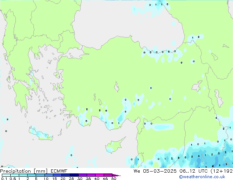Click the legend value '0.5'

[x=12, y=179]
